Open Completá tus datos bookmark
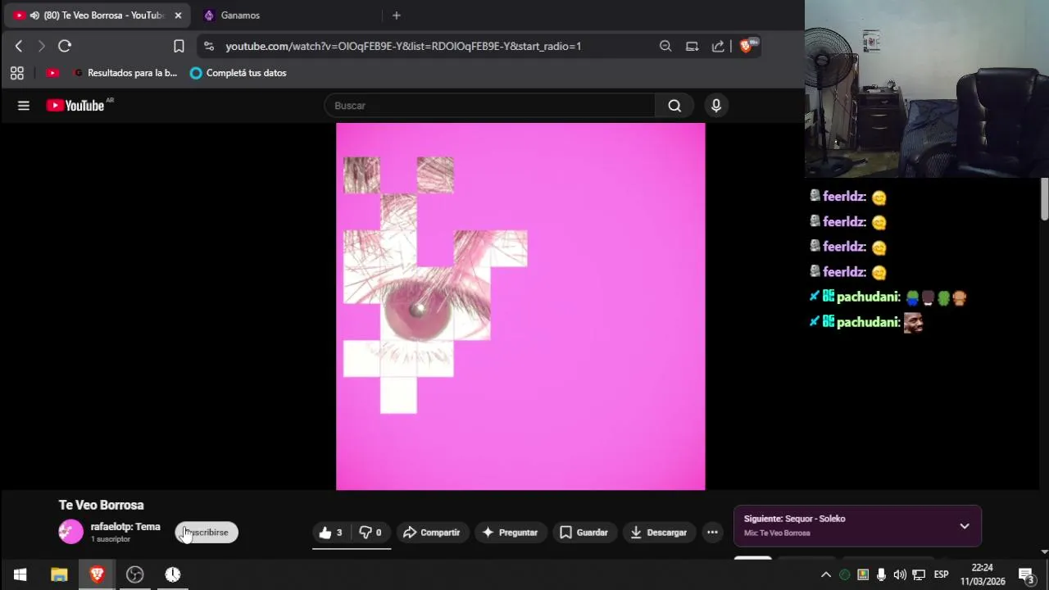 click(x=238, y=73)
